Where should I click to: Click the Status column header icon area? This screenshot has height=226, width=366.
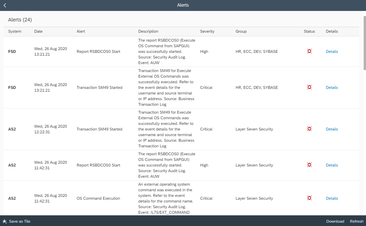coord(309,31)
